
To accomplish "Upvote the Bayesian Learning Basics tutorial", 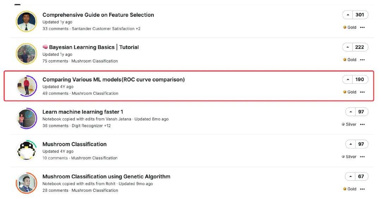I will click(x=348, y=47).
